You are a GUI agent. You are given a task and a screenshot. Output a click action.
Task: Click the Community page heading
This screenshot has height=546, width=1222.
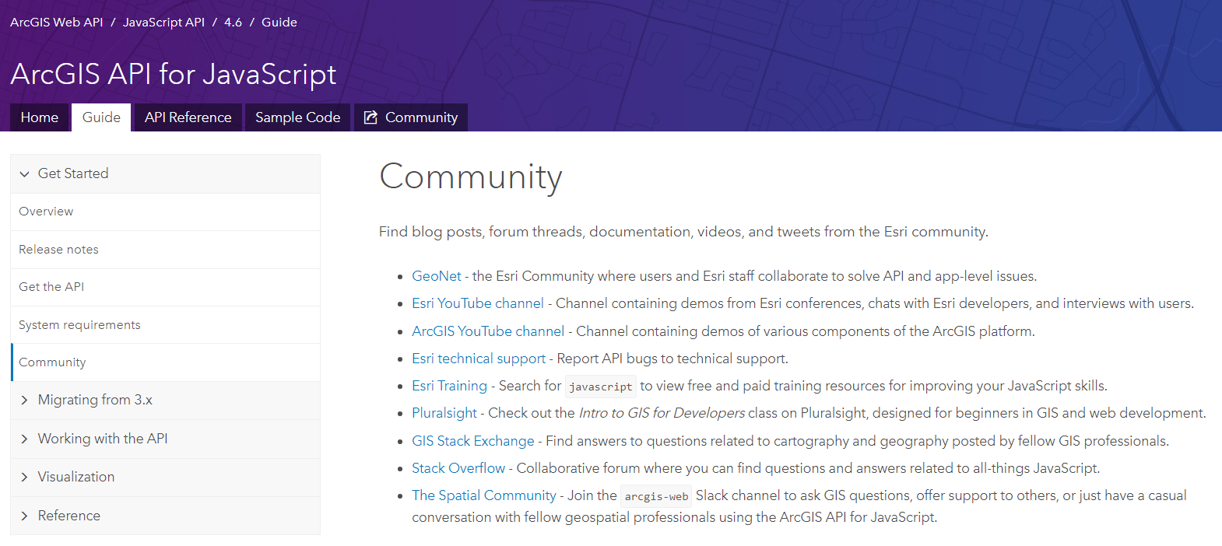pyautogui.click(x=471, y=177)
